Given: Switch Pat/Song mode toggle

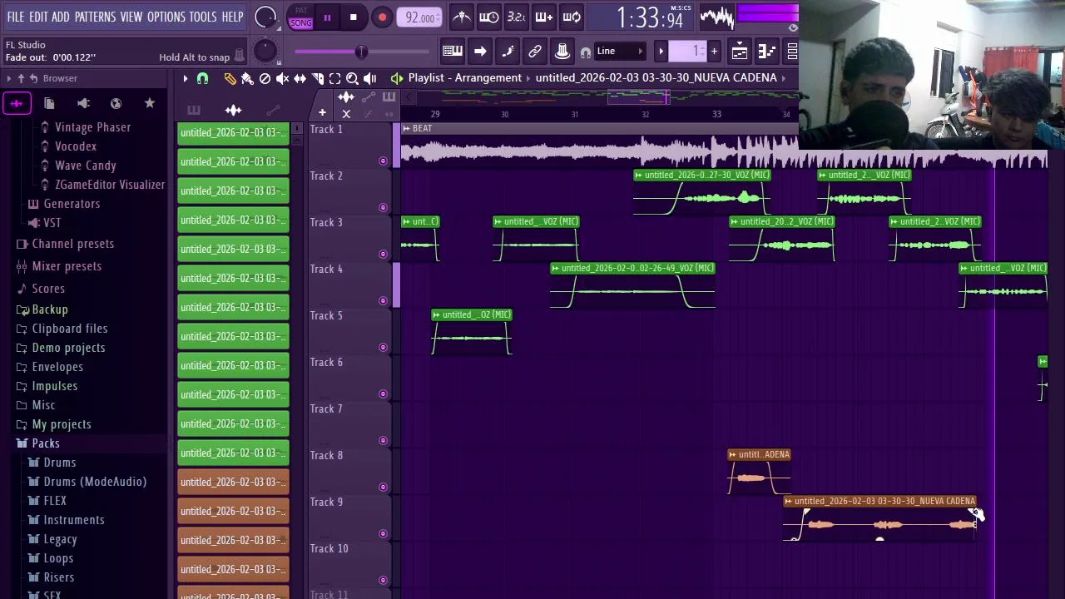Looking at the screenshot, I should [300, 17].
